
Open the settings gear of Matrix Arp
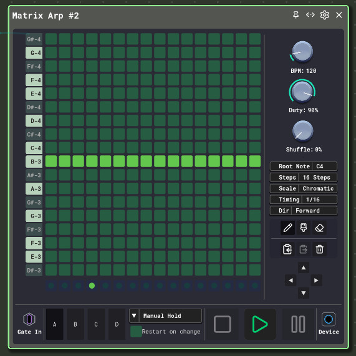(x=325, y=15)
